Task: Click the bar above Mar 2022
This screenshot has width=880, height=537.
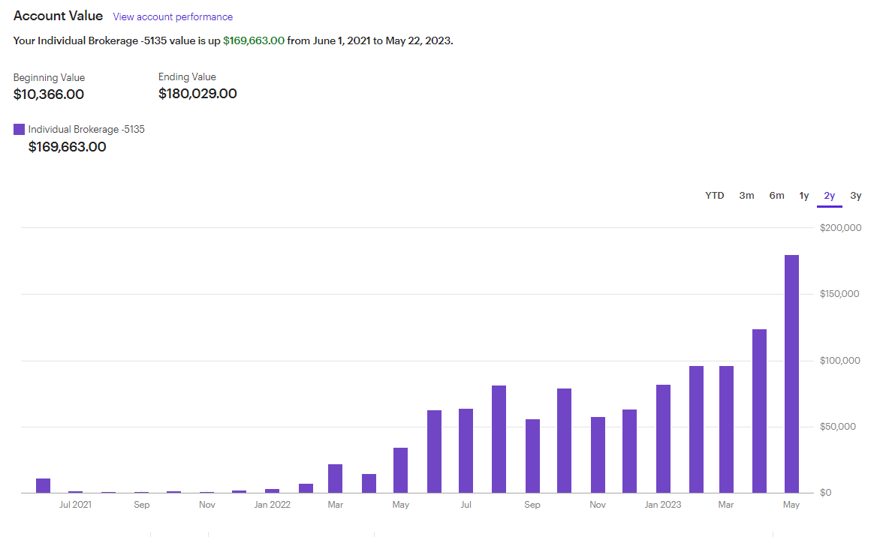Action: click(x=335, y=478)
